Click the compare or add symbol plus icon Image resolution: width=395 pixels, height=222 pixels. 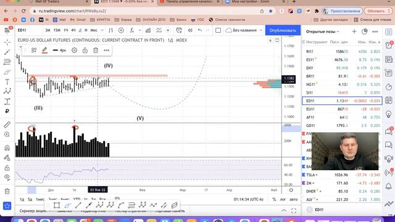[x=121, y=30]
